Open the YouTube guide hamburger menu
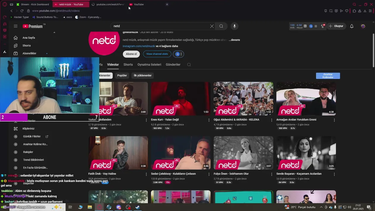This screenshot has height=211, width=375. (x=16, y=26)
